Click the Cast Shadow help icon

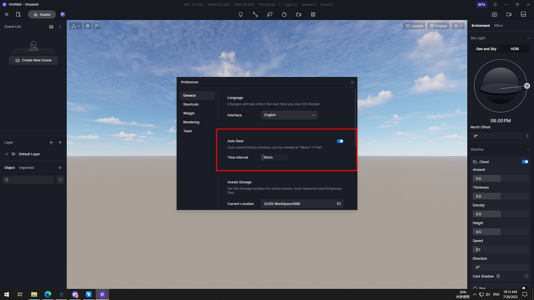[x=498, y=276]
